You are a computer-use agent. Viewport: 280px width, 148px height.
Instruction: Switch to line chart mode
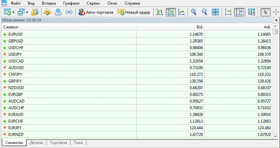181,12
